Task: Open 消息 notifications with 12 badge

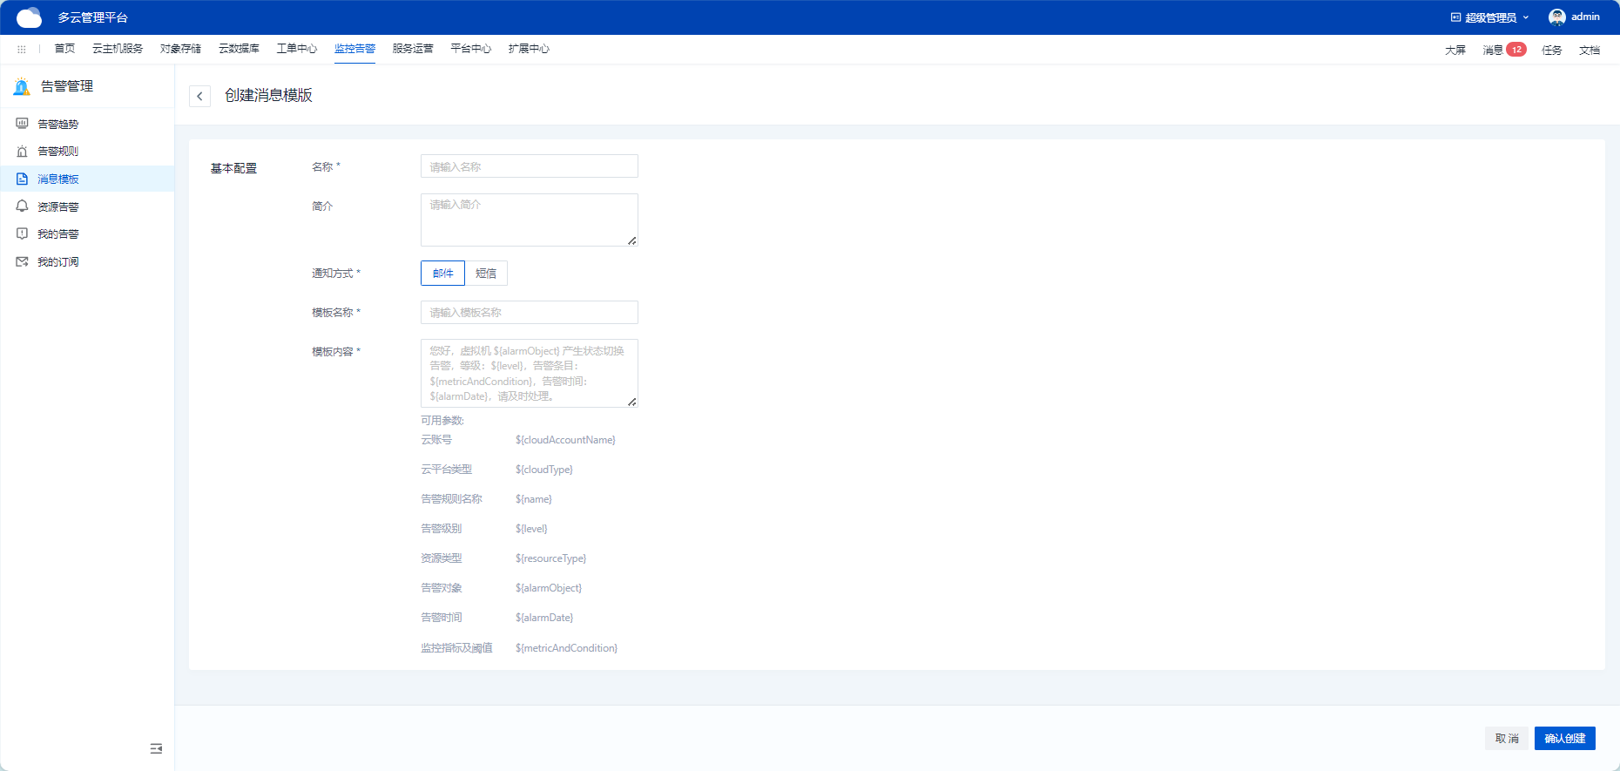Action: [1503, 50]
